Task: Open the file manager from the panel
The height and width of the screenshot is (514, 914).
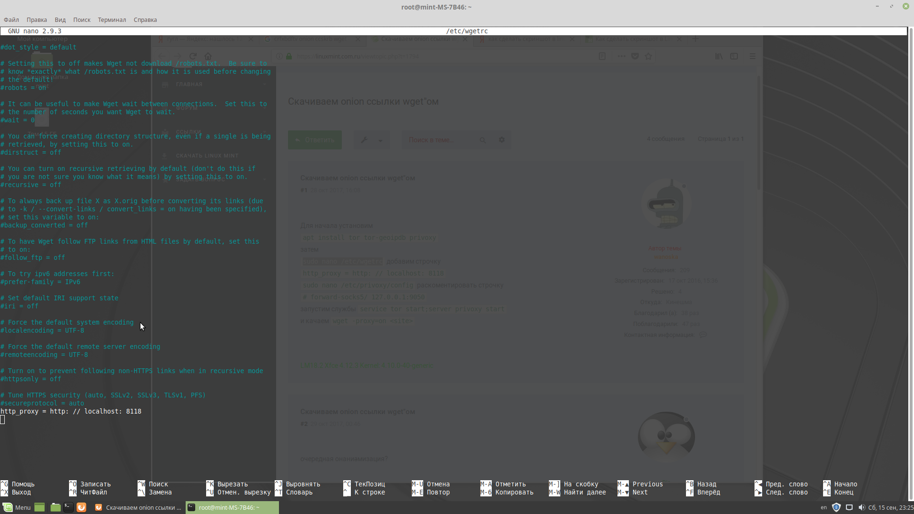Action: pos(55,507)
